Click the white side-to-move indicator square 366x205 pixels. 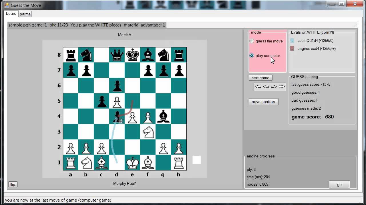[x=197, y=160]
